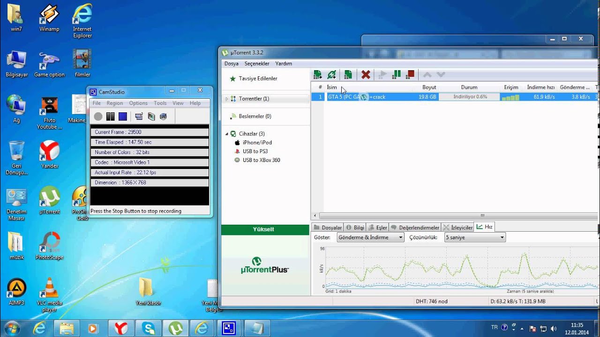Image resolution: width=600 pixels, height=337 pixels.
Task: Switch to the Bilgi tab
Action: (355, 227)
